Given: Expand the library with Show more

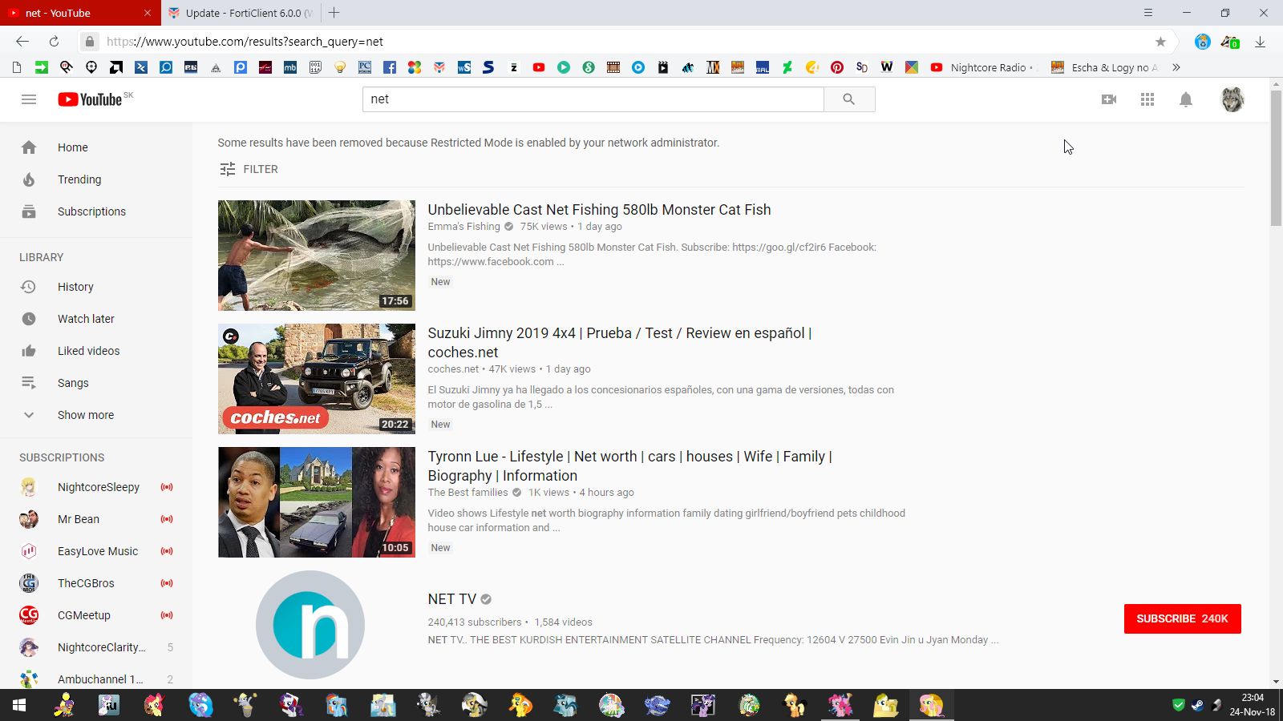Looking at the screenshot, I should click(x=96, y=415).
